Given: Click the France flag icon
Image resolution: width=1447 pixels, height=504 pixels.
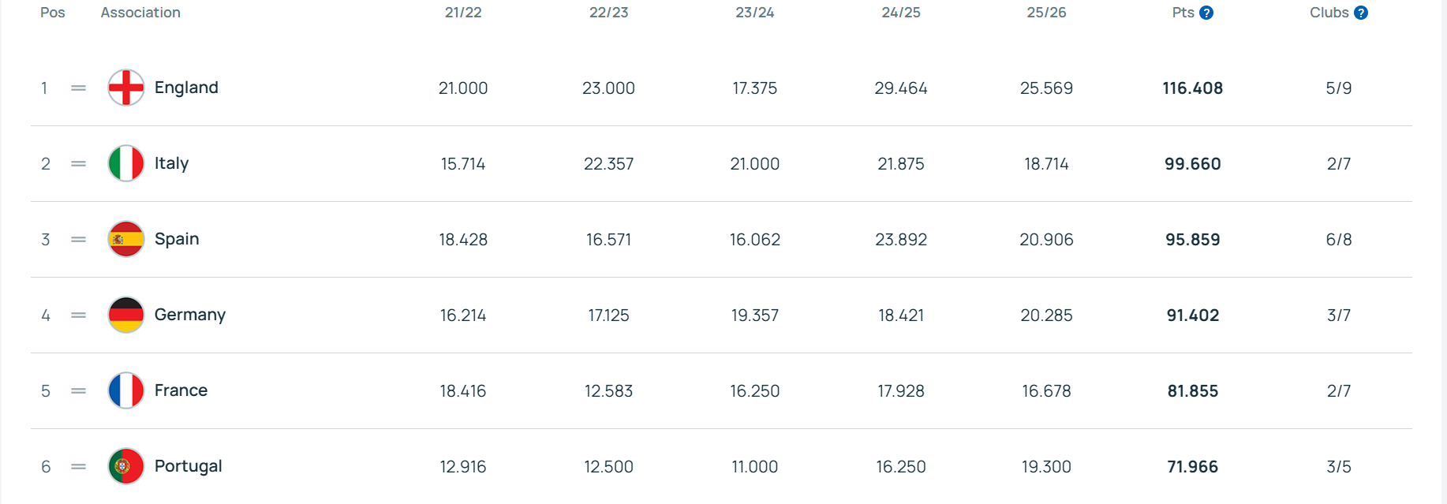Looking at the screenshot, I should 126,390.
